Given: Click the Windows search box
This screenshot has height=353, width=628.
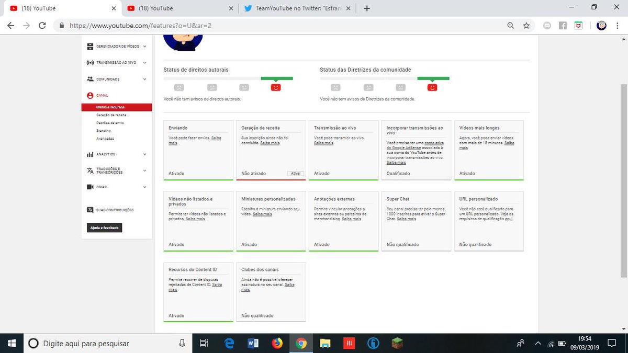Looking at the screenshot, I should click(108, 343).
